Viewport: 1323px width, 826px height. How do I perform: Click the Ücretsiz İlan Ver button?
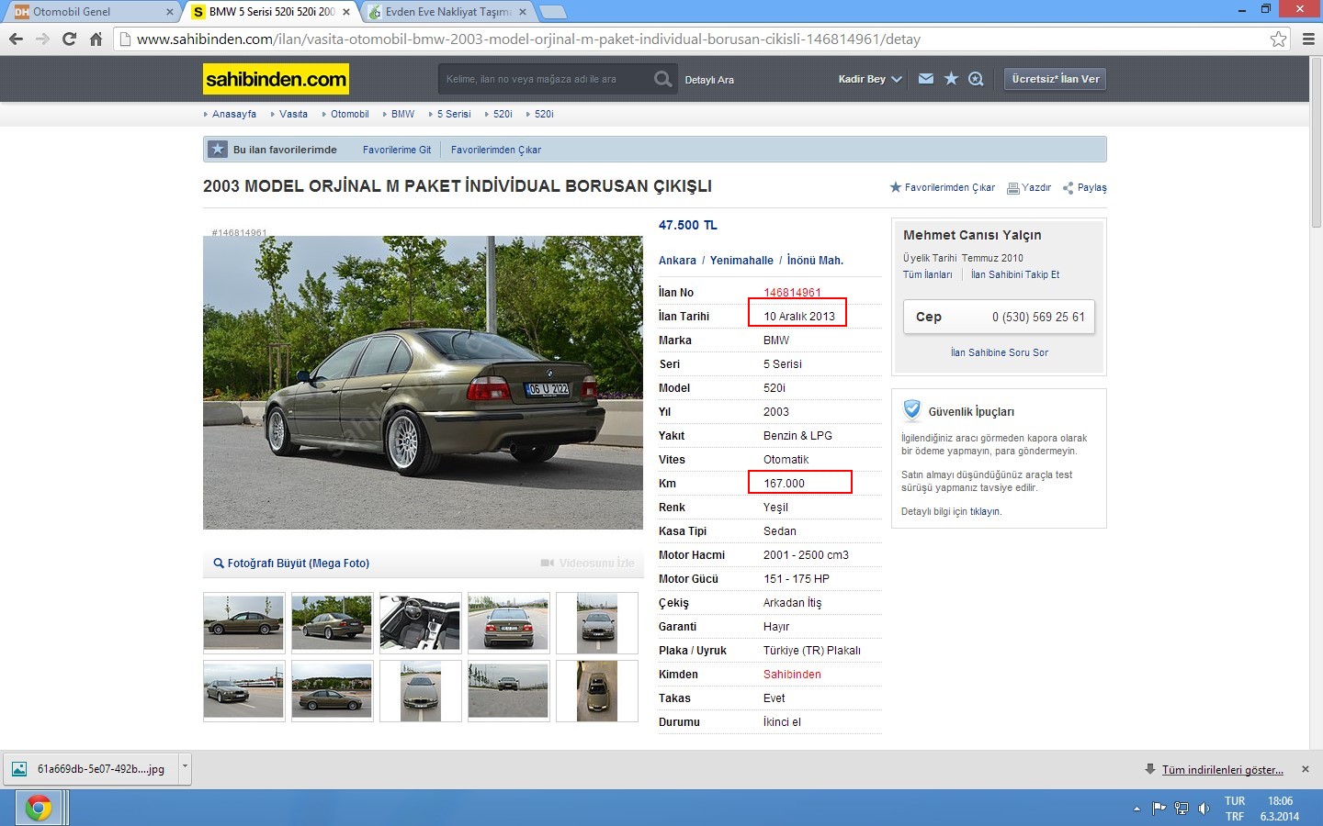(1055, 79)
